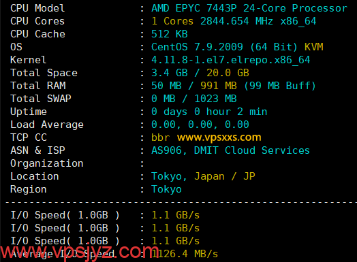Select the Kernel label
Image resolution: width=357 pixels, height=262 pixels.
[x=29, y=60]
